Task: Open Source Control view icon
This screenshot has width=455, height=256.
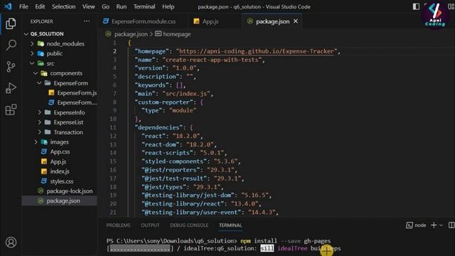Action: (x=11, y=66)
